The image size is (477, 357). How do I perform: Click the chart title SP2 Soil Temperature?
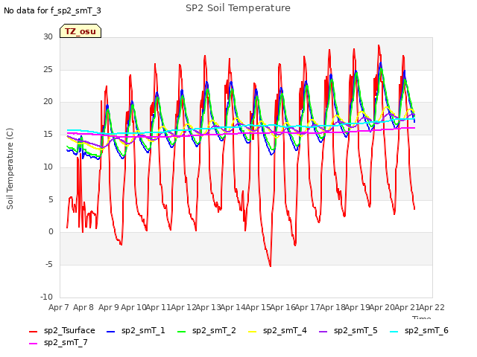(x=238, y=8)
